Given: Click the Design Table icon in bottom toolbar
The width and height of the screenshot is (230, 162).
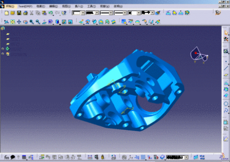Looking at the screenshot, I should click(x=24, y=157).
